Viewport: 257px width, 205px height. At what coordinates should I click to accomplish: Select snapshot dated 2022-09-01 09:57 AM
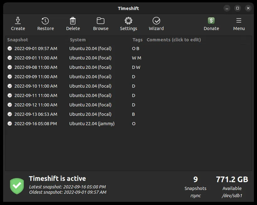[x=36, y=49]
